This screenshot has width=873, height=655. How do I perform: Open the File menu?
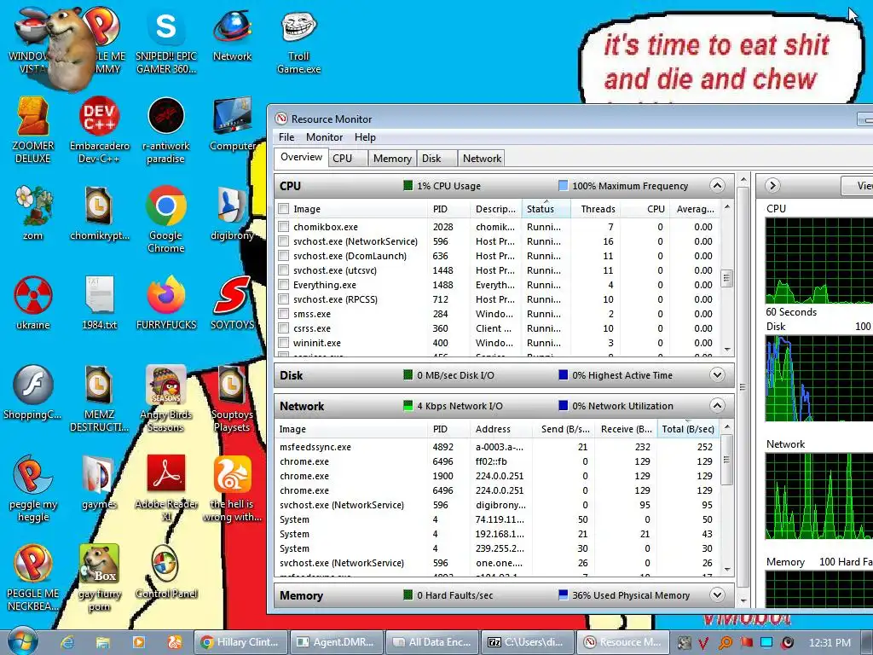point(286,137)
